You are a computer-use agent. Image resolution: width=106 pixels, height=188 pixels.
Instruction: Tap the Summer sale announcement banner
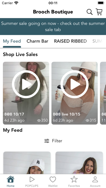(x=53, y=26)
